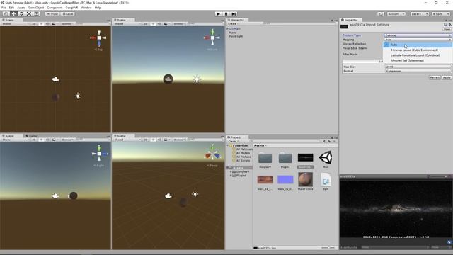Select the Scale tool in the toolbar
This screenshot has height=255, width=453.
tap(29, 14)
